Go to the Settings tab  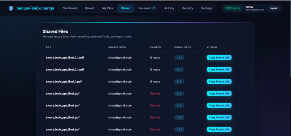point(207,8)
